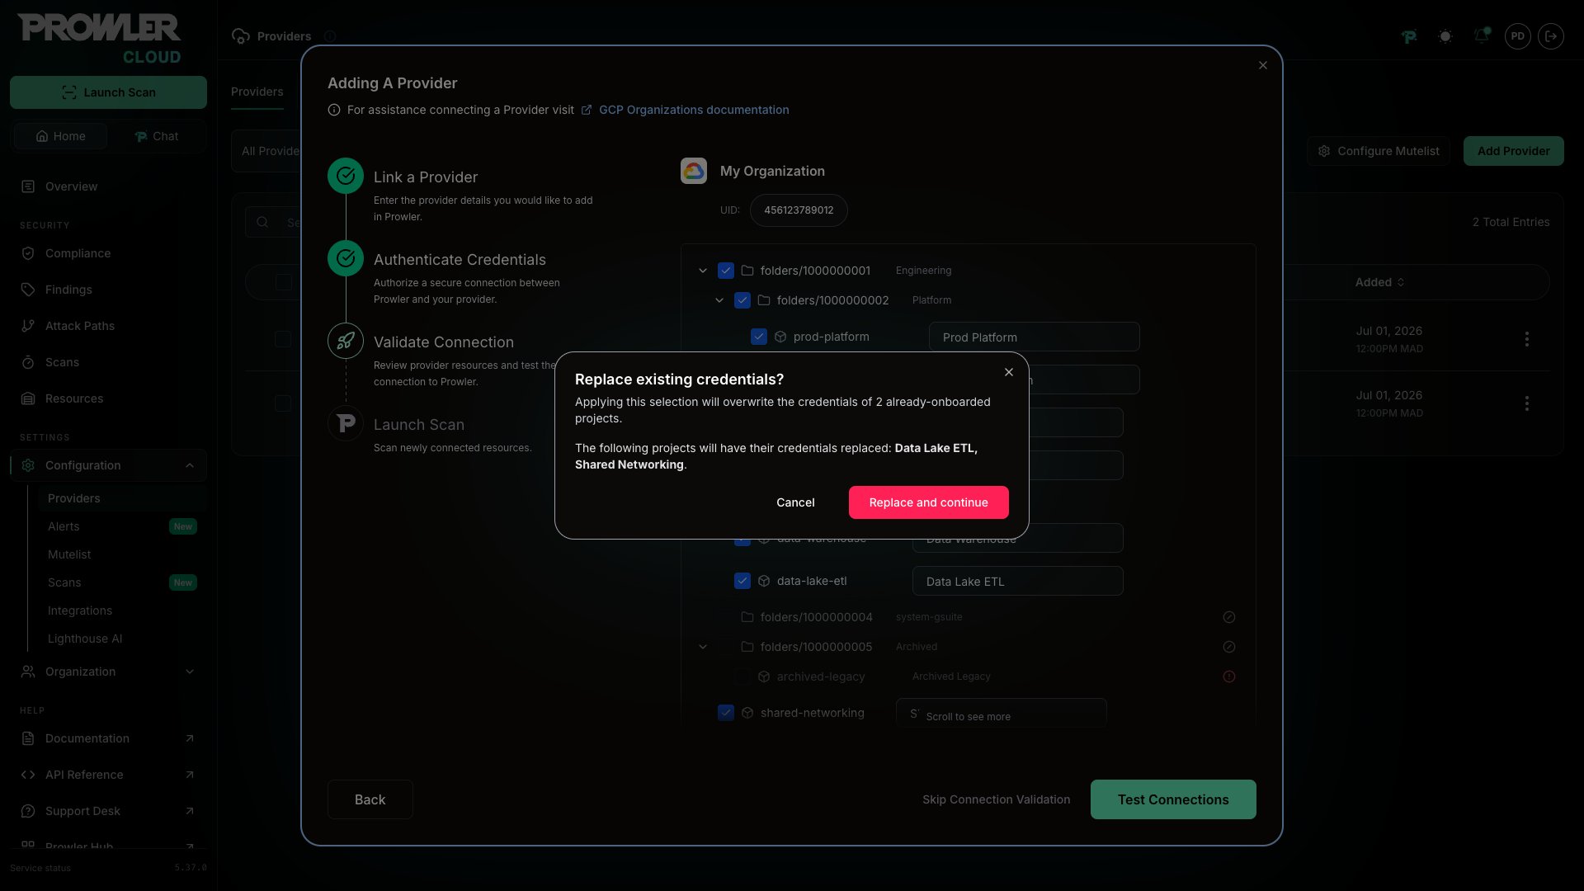Viewport: 1584px width, 891px height.
Task: Click the Prowler logo icon in header
Action: [1409, 36]
